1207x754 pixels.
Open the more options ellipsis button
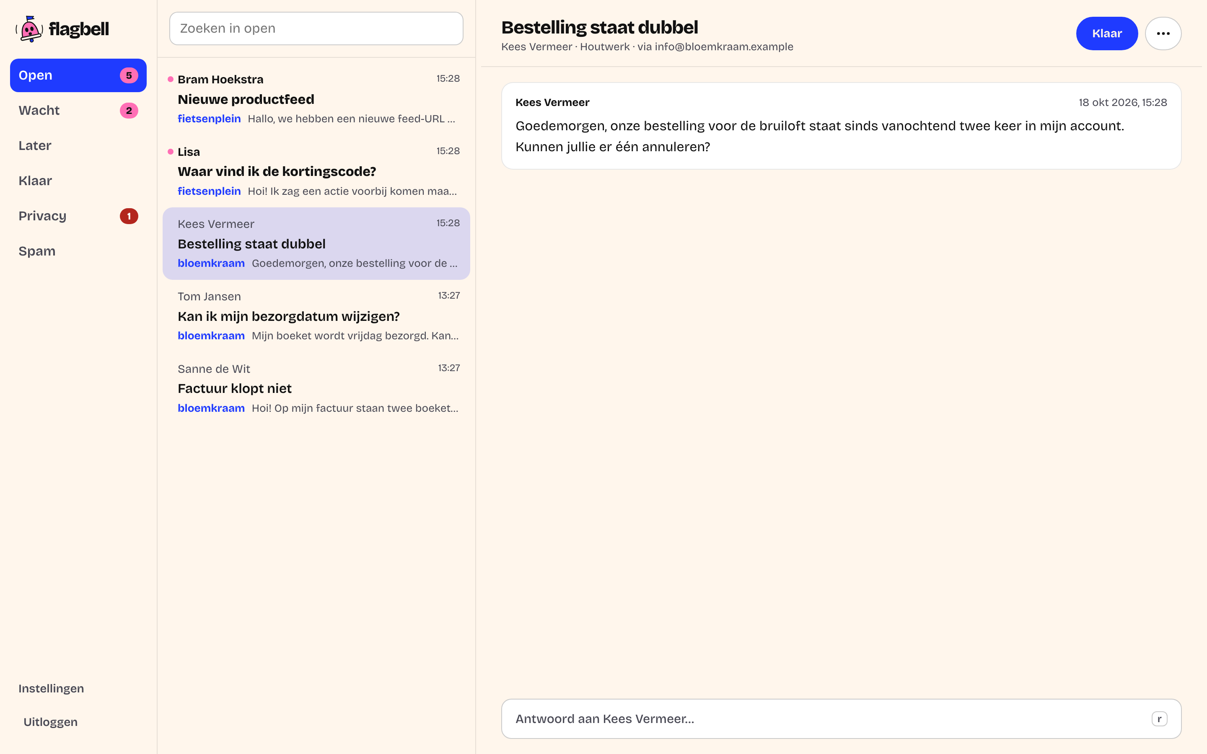(1163, 34)
